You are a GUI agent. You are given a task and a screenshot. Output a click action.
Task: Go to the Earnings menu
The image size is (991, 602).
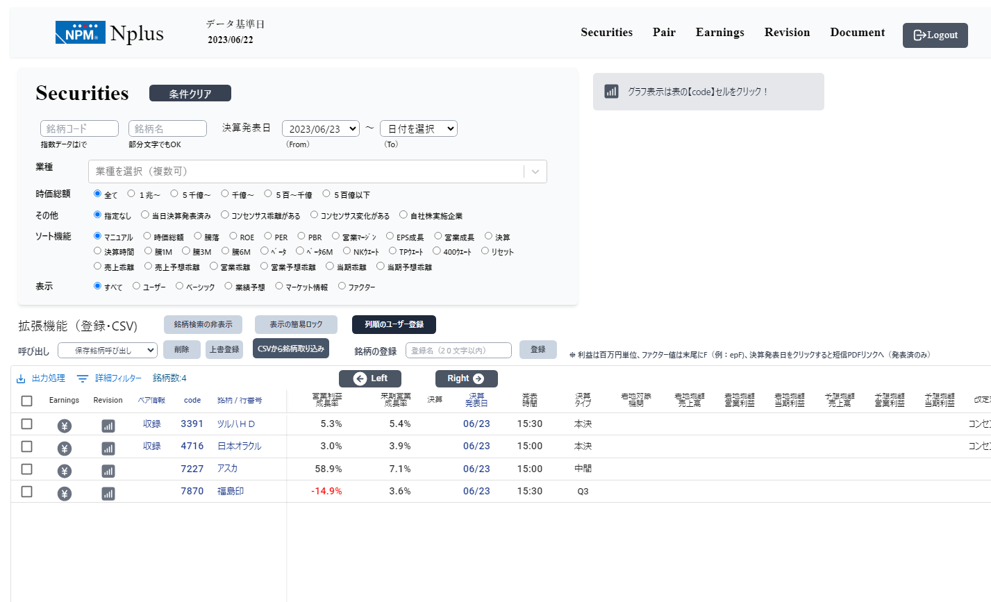[719, 33]
